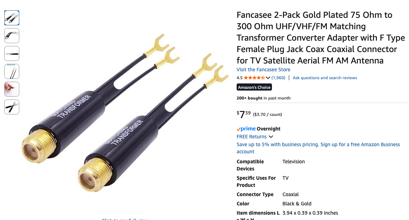This screenshot has width=409, height=220.
Task: Open Ask questions and search reviews
Action: pyautogui.click(x=325, y=78)
